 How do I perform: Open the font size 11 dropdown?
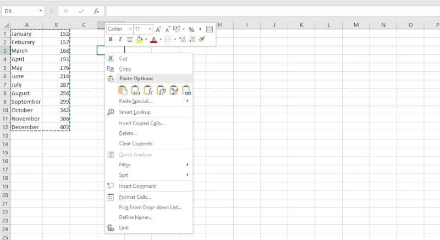pos(151,29)
